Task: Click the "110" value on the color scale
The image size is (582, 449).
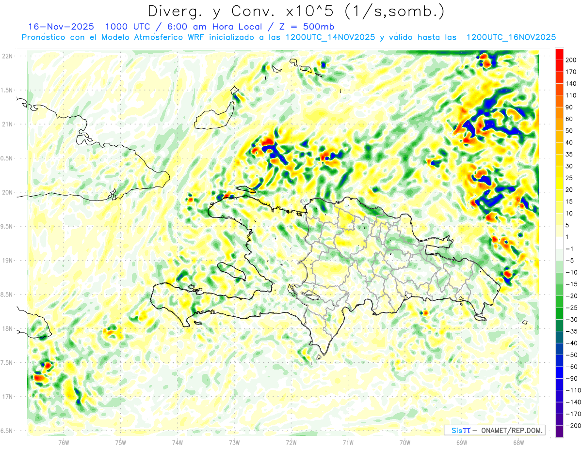Action: (x=572, y=95)
